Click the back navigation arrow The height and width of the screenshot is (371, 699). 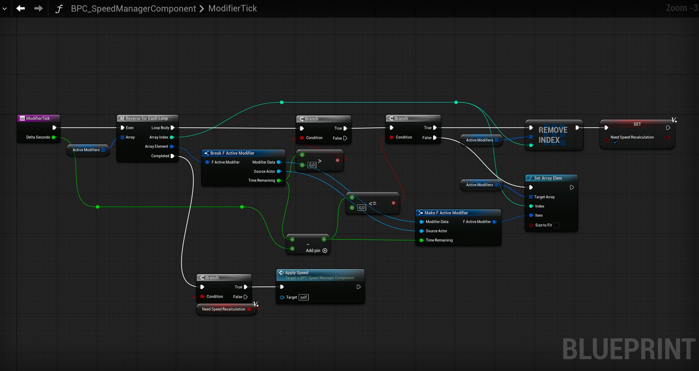click(x=21, y=8)
